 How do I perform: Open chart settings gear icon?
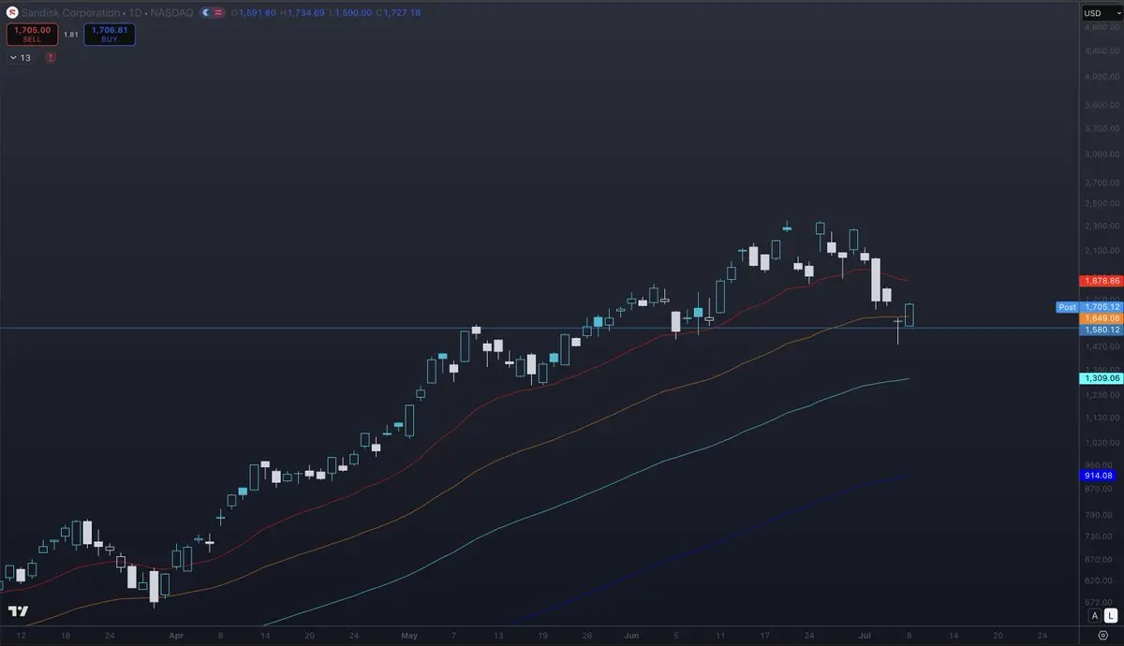[1102, 636]
